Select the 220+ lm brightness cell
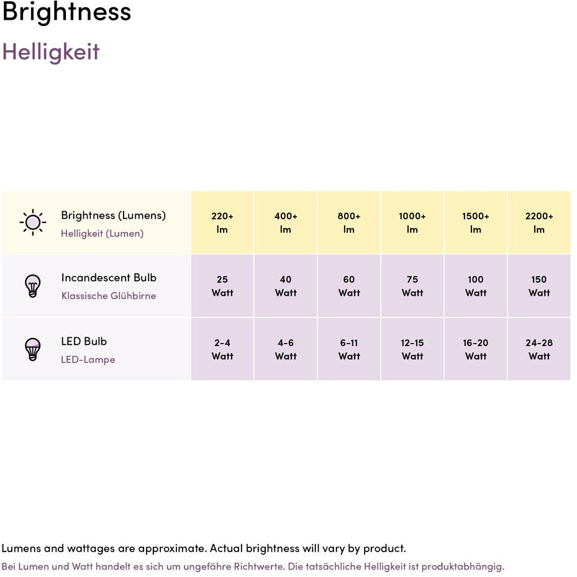 pos(222,222)
